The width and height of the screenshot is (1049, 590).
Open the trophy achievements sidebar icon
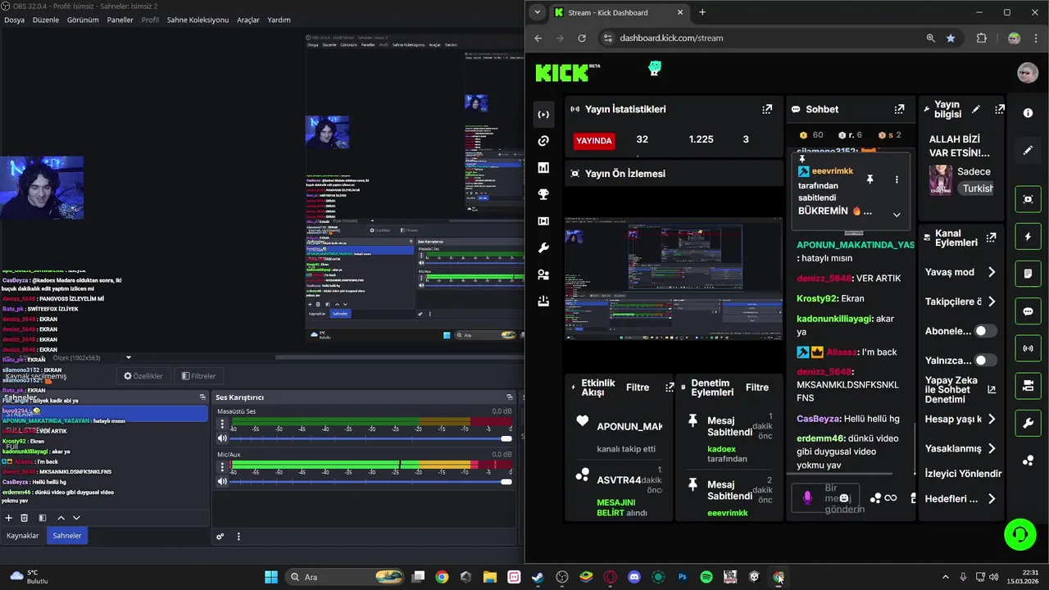click(543, 194)
